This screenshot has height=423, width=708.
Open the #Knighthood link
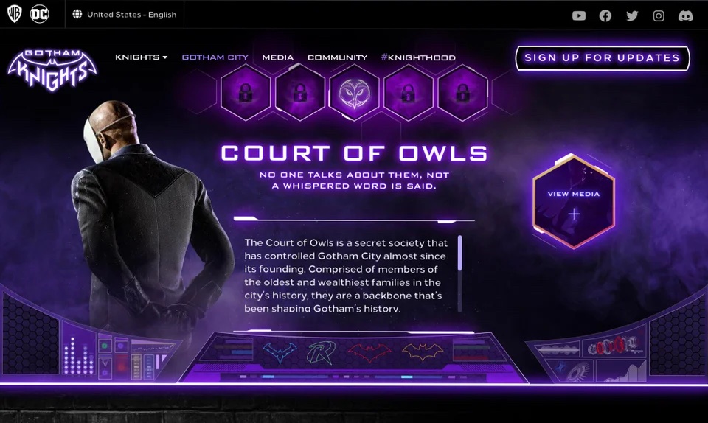pos(418,57)
